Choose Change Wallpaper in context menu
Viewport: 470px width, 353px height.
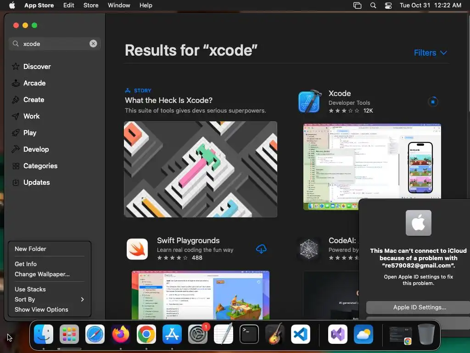point(50,274)
